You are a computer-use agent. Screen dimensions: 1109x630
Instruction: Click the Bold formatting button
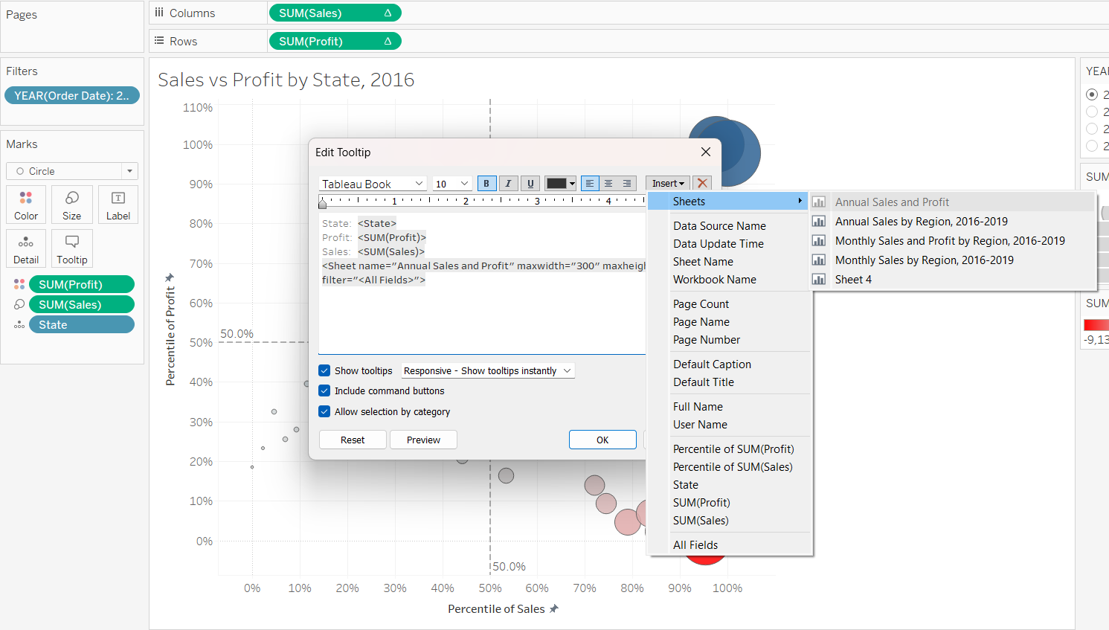pos(486,184)
